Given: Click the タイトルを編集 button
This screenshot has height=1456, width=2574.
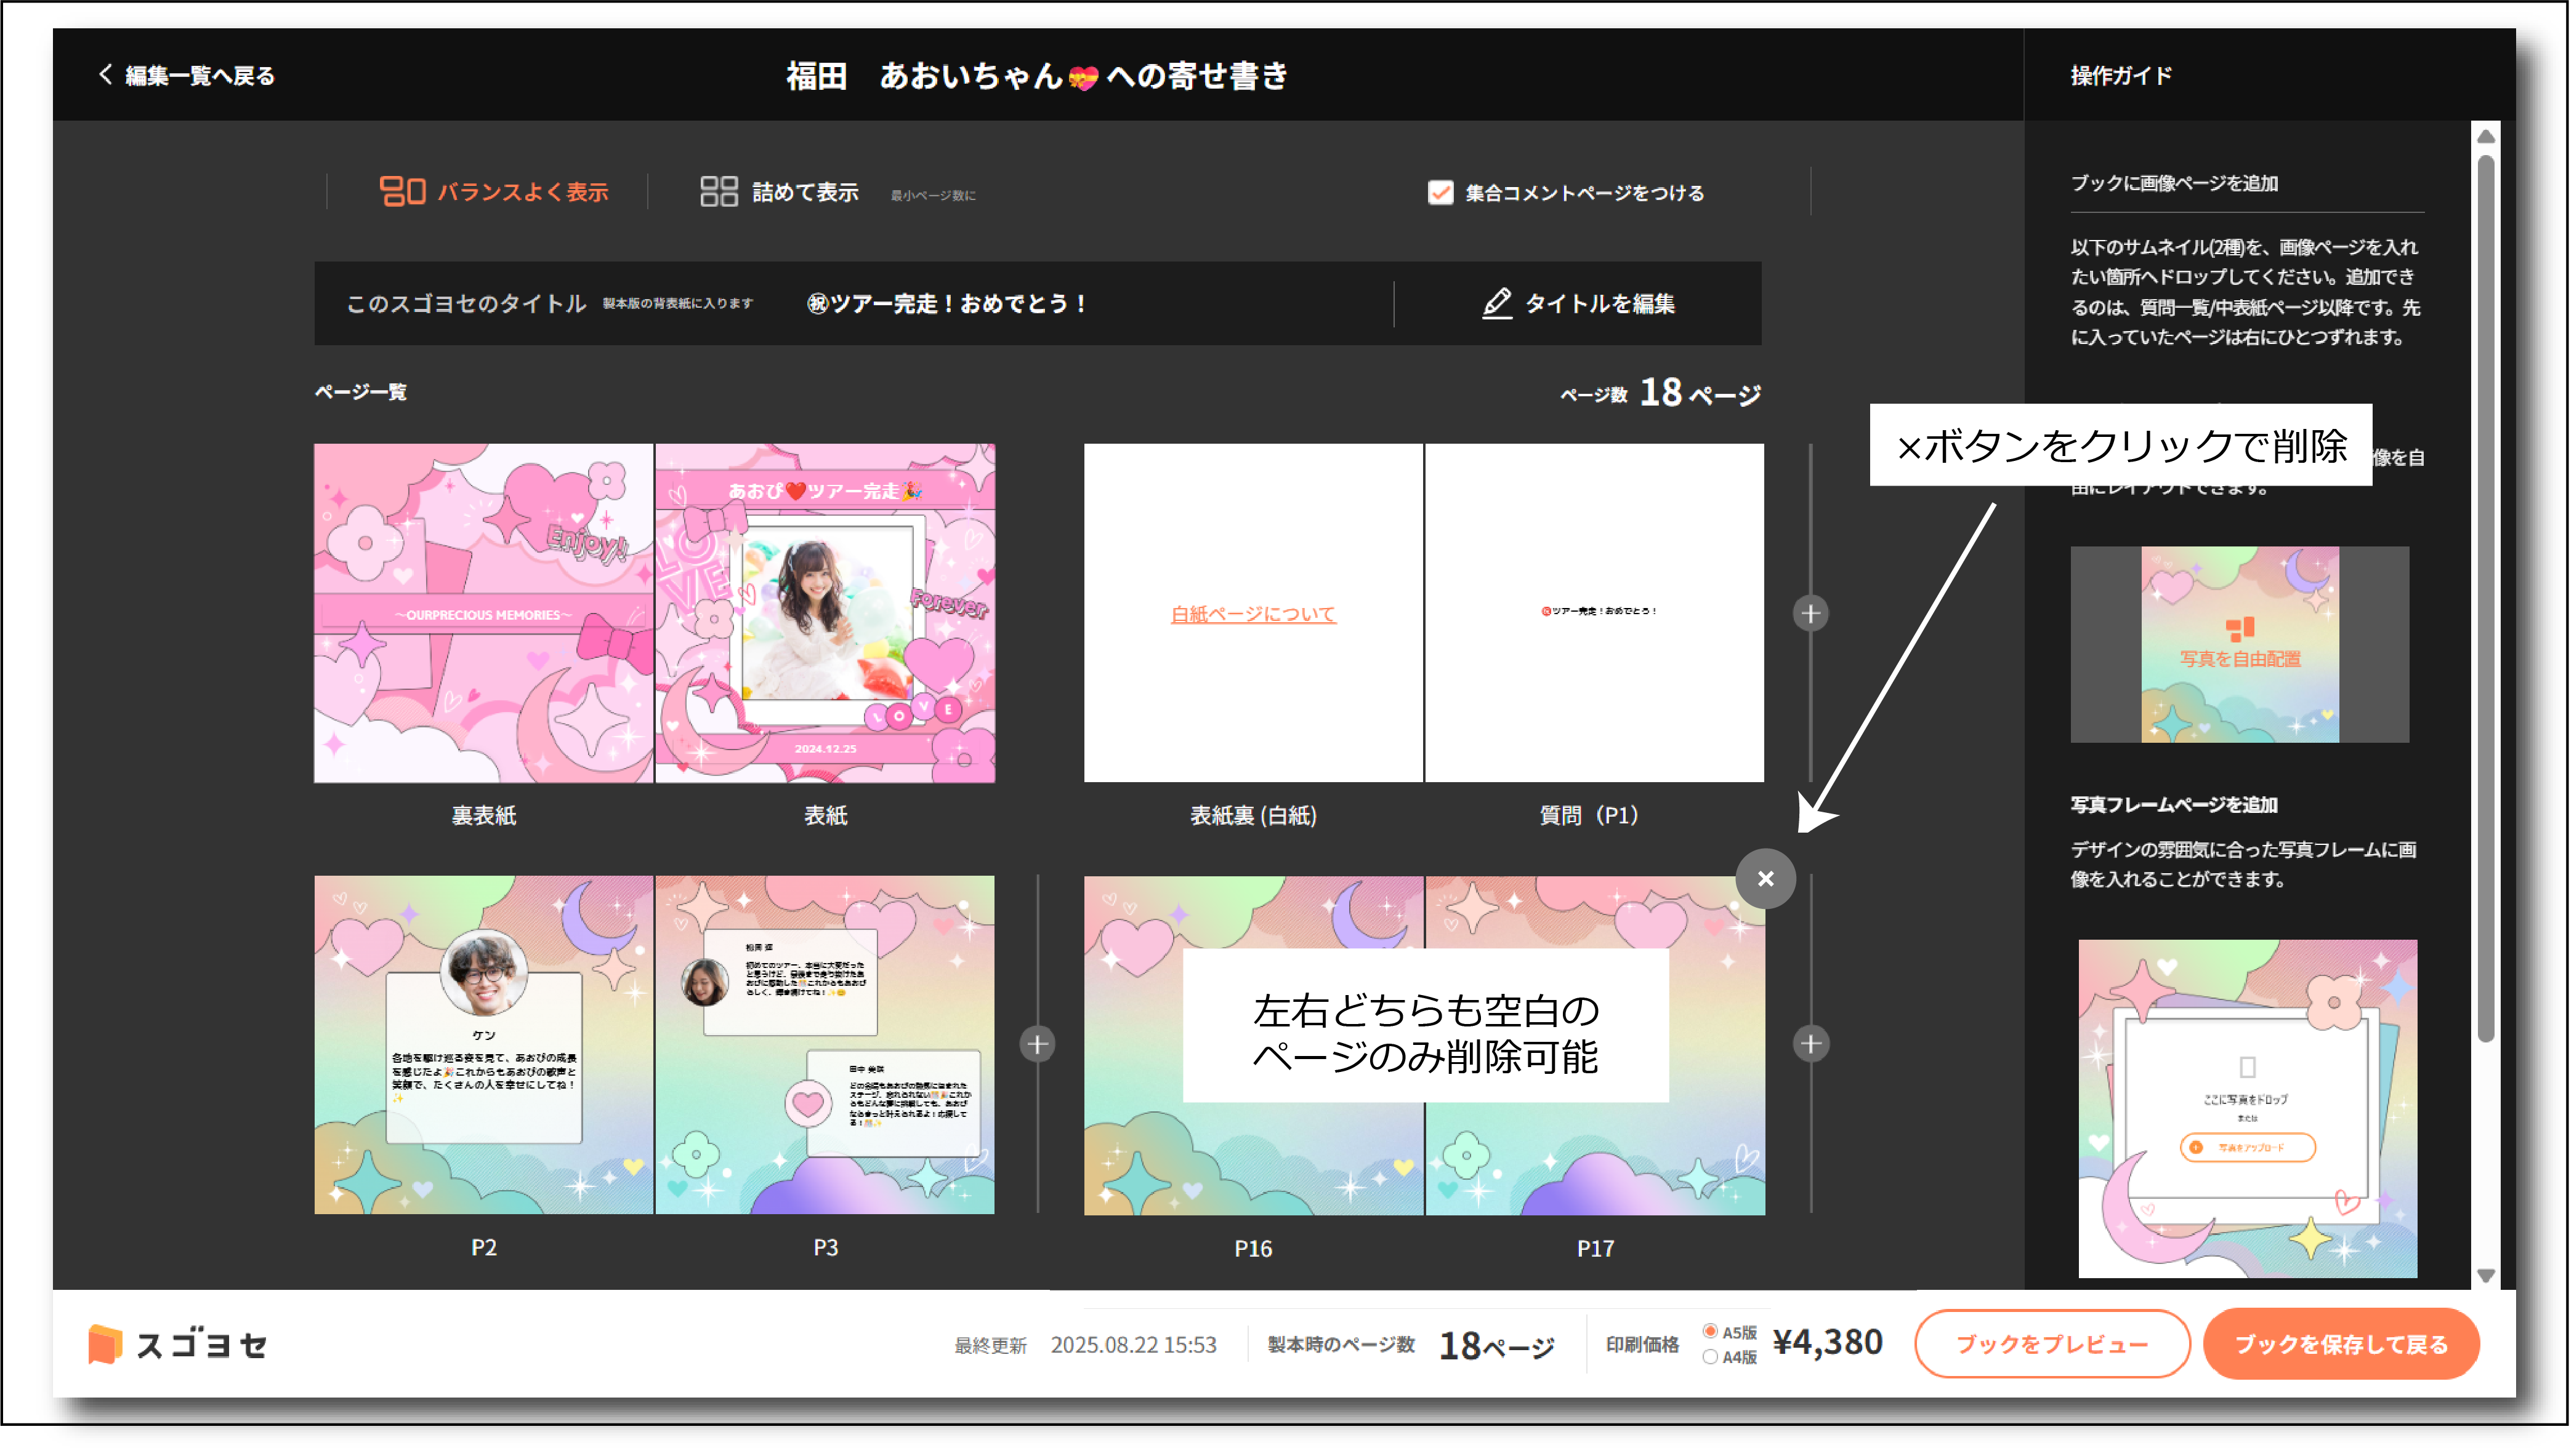Looking at the screenshot, I should click(x=1579, y=304).
